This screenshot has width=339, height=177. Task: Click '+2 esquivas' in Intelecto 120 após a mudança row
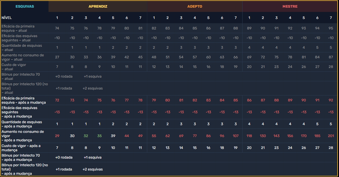click(x=92, y=169)
